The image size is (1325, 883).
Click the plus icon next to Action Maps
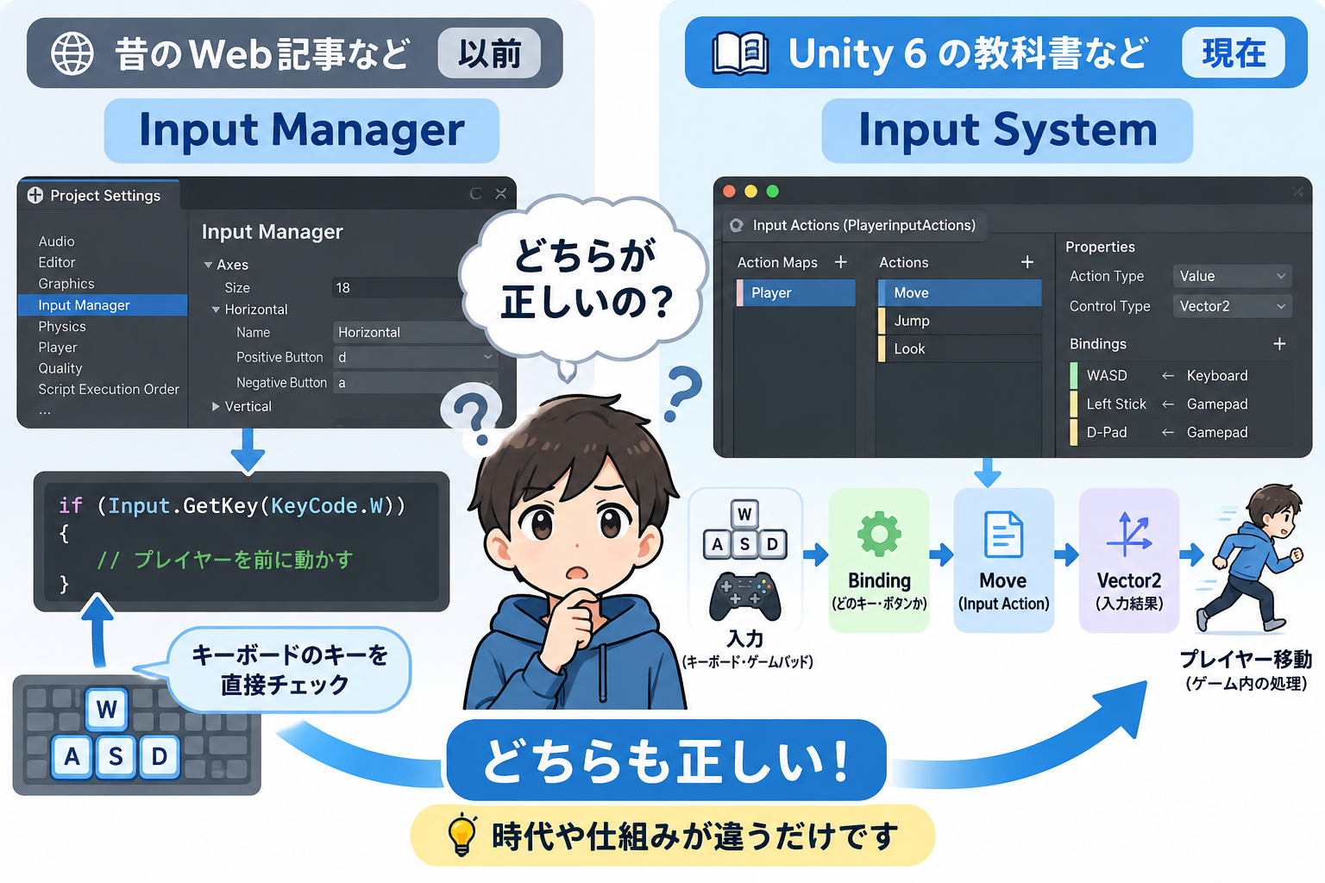[840, 262]
